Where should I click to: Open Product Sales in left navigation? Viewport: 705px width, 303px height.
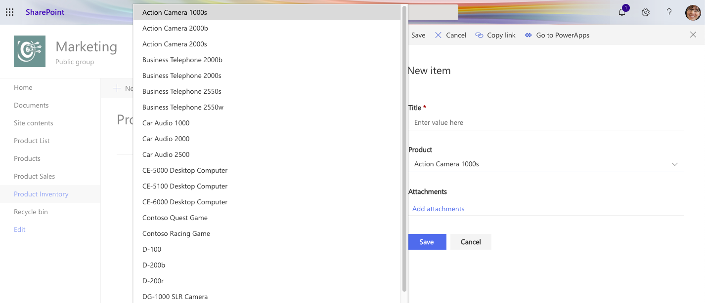35,176
